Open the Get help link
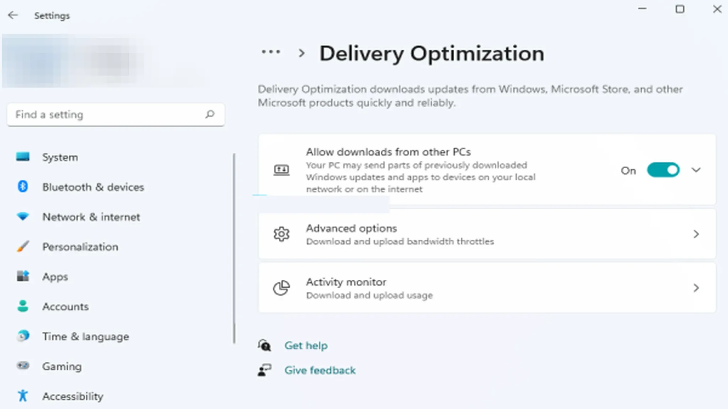The image size is (728, 409). click(x=306, y=345)
